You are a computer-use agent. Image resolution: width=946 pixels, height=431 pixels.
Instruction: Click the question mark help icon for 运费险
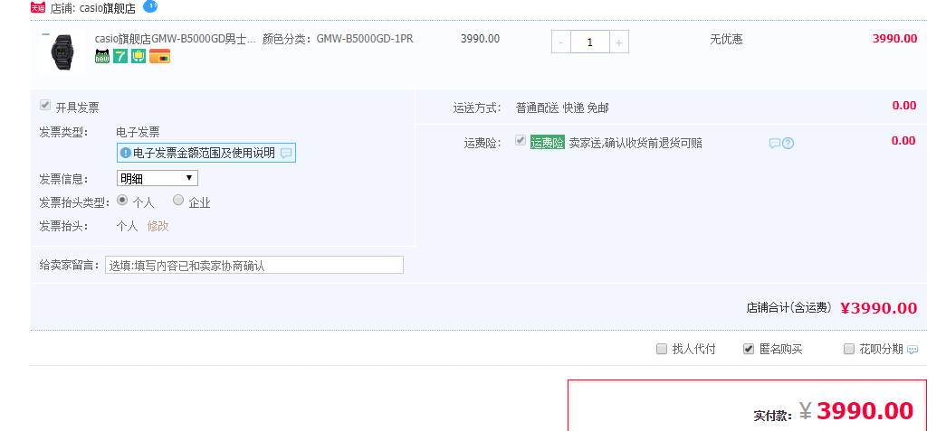tap(788, 144)
